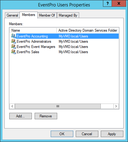Click the help question mark button
Viewport: 128px width, 142px height.
(107, 3)
